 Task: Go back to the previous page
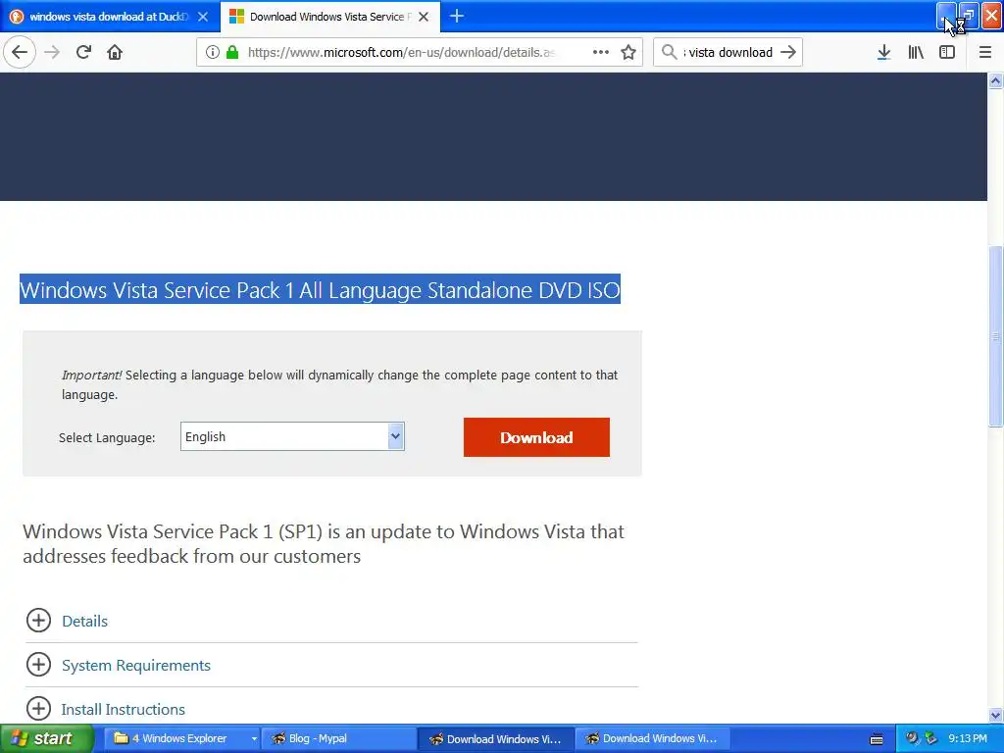[x=20, y=52]
